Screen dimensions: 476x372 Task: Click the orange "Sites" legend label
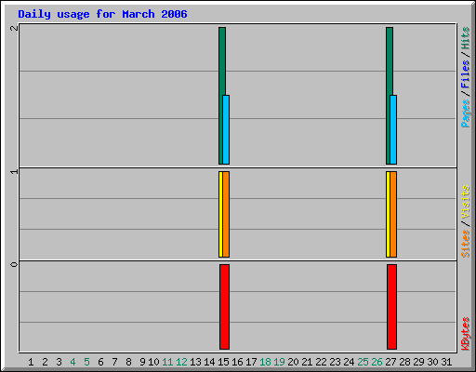pyautogui.click(x=466, y=244)
